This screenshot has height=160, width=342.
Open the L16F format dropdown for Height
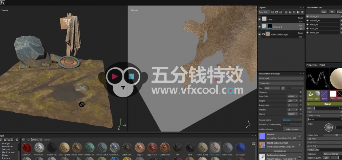coord(293,101)
